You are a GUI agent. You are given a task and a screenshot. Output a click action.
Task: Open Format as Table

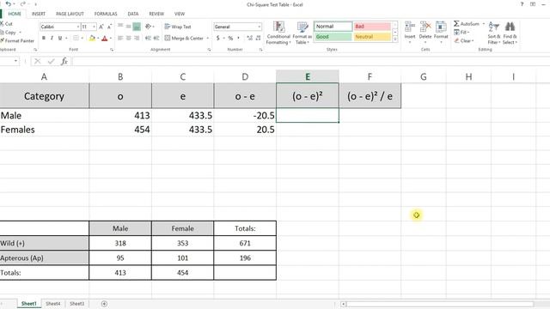[x=302, y=33]
